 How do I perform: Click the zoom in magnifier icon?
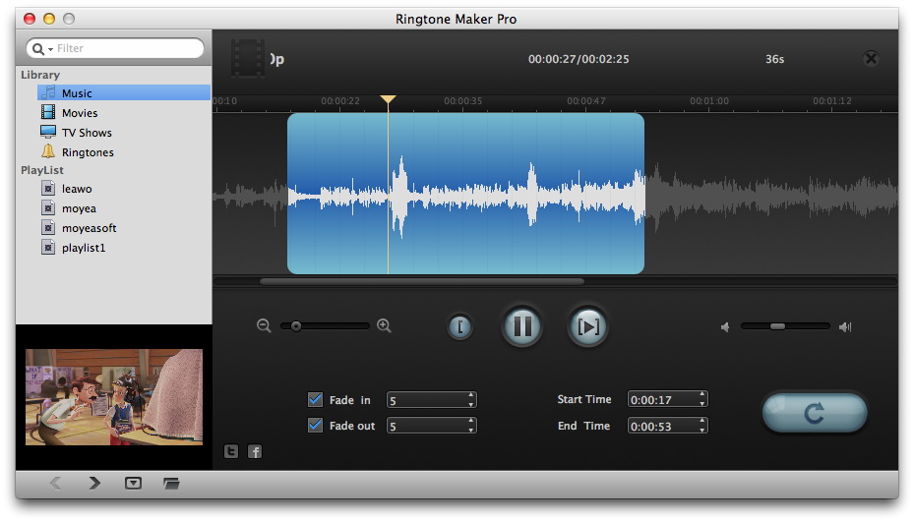tap(384, 326)
